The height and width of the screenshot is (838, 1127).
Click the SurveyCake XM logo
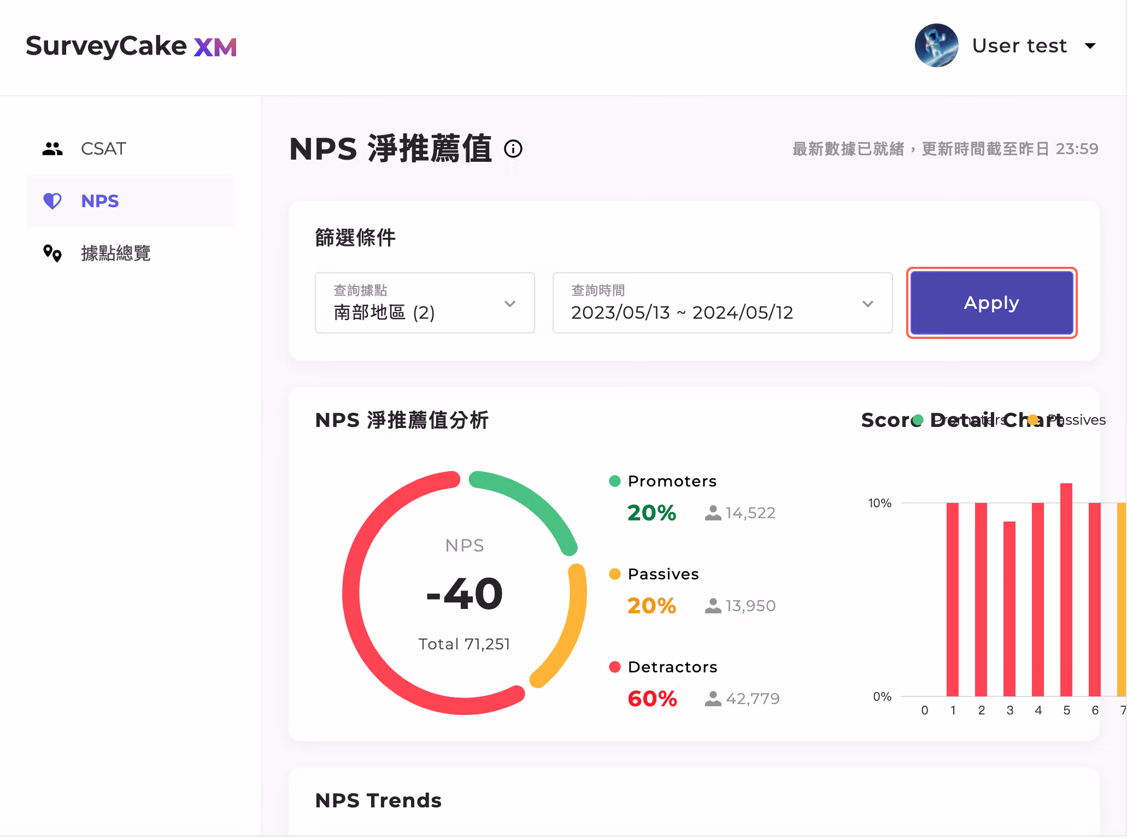click(x=131, y=46)
